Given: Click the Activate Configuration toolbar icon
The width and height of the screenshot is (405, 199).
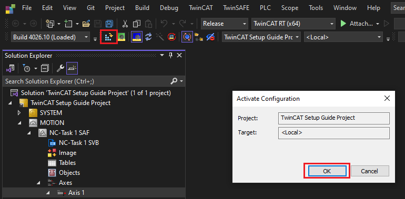Looking at the screenshot, I should [x=109, y=37].
